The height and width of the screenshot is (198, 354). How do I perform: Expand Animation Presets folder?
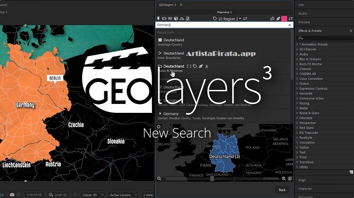click(x=297, y=45)
